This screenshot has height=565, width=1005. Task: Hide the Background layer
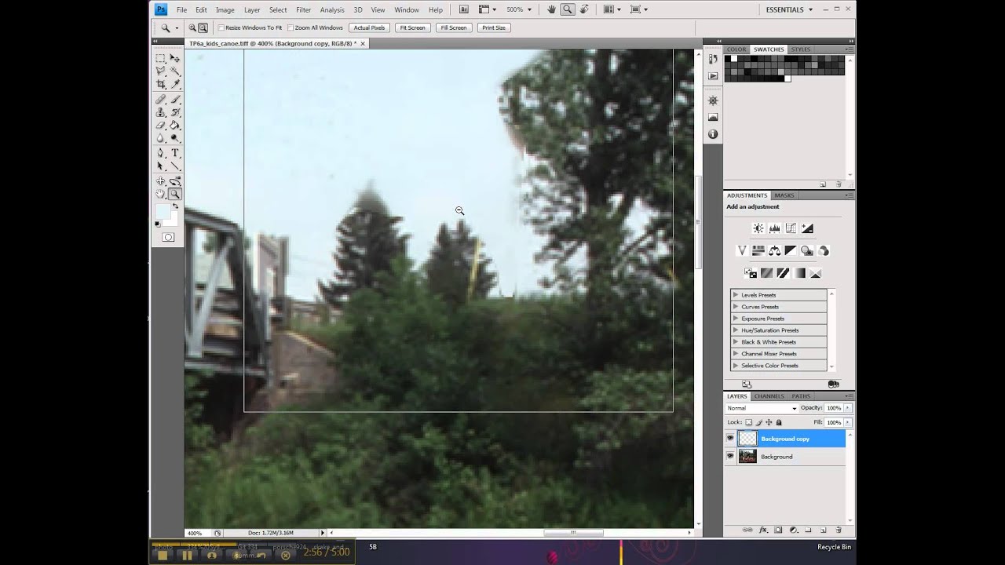(x=730, y=456)
